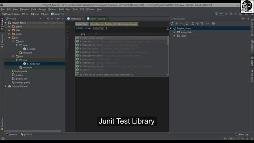Expand Tasks in Gradle panel
The height and width of the screenshot is (143, 254).
pos(175,36)
